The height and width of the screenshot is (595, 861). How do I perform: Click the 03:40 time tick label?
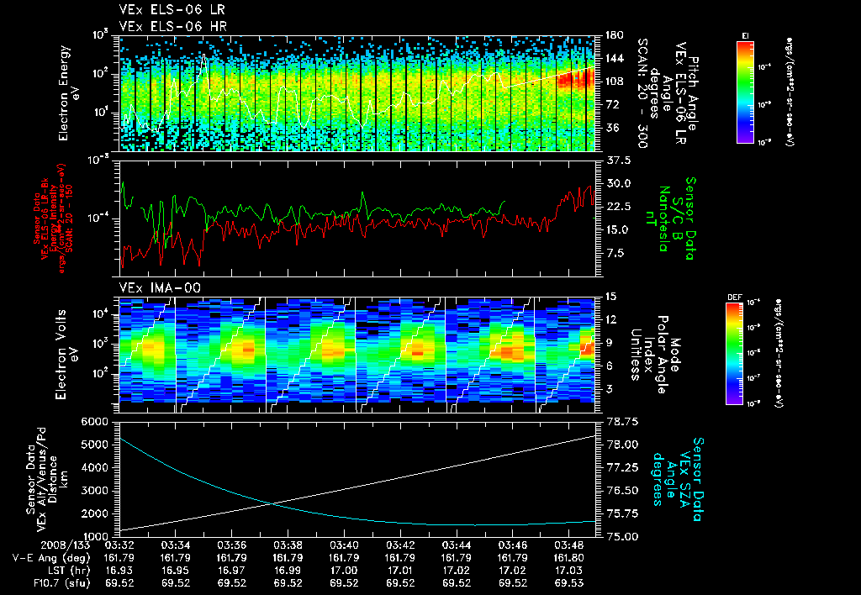(344, 545)
